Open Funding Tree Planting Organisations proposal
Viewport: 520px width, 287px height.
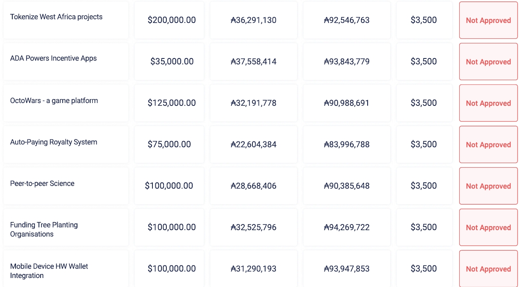click(44, 229)
